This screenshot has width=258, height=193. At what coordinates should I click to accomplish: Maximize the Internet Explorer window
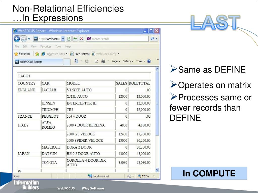(151, 31)
